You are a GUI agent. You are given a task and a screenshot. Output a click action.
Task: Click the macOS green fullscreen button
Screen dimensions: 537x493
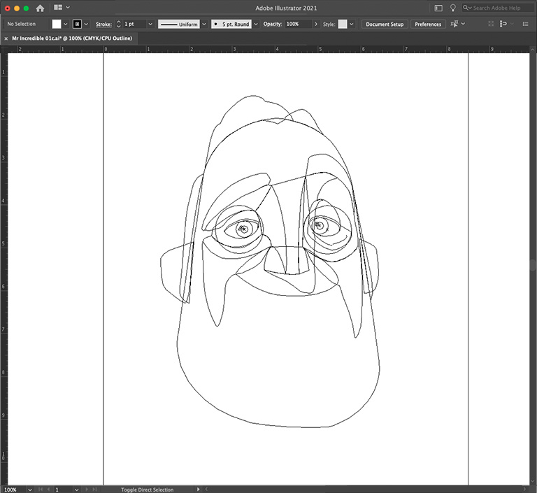point(26,8)
